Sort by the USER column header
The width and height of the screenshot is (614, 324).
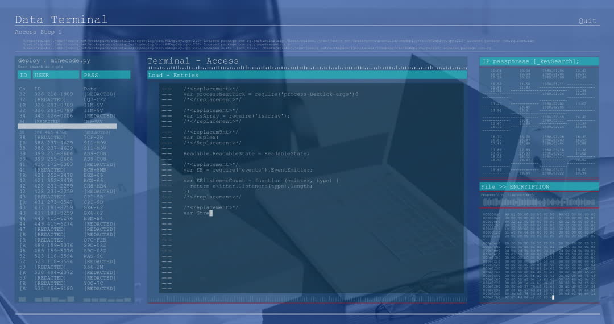56,75
